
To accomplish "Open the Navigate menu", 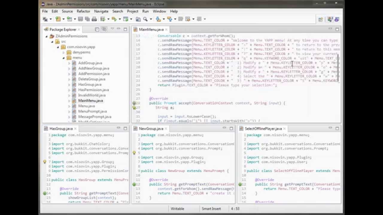I will pos(101,11).
